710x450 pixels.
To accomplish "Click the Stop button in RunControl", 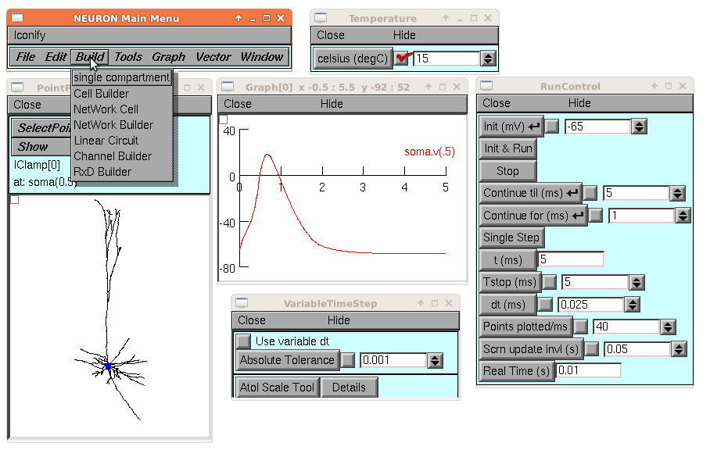I will point(508,171).
